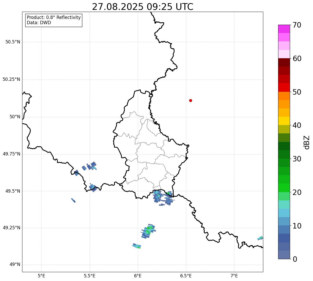Click the radar echo cluster south of Luxembourg
This screenshot has height=281, width=313.
point(164,198)
